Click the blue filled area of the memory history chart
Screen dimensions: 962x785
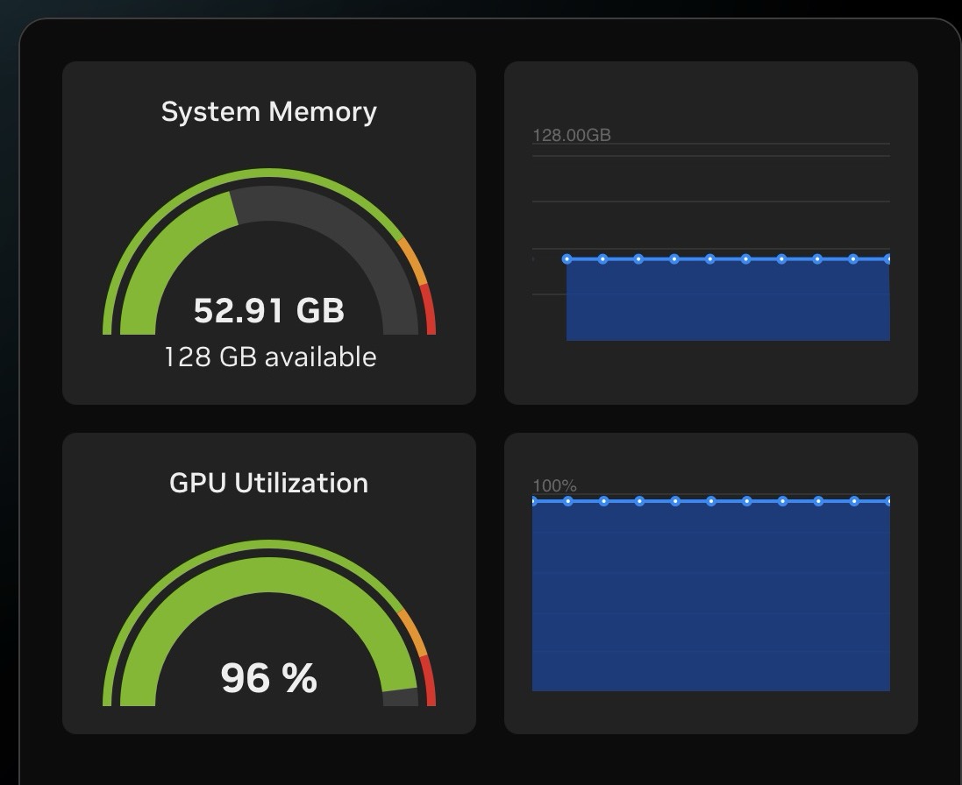728,302
